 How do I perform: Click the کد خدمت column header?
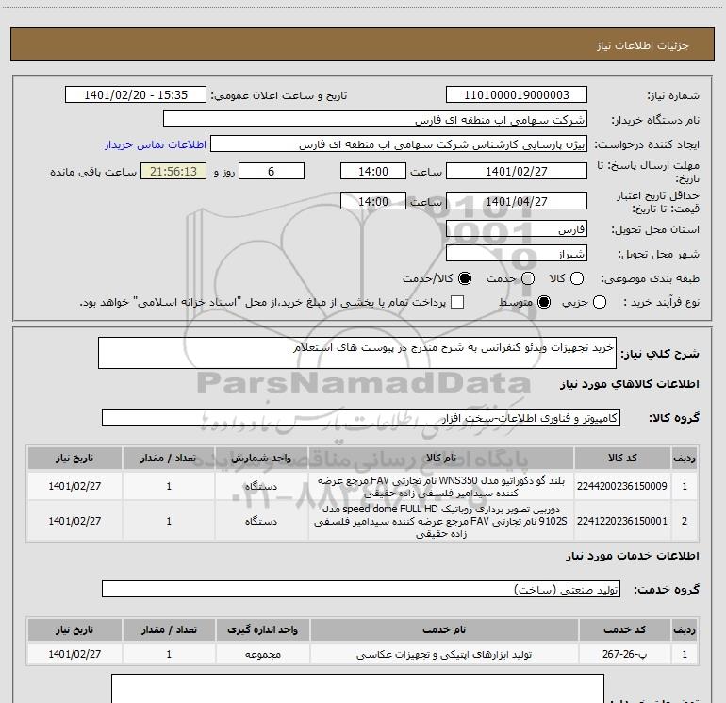click(x=624, y=629)
